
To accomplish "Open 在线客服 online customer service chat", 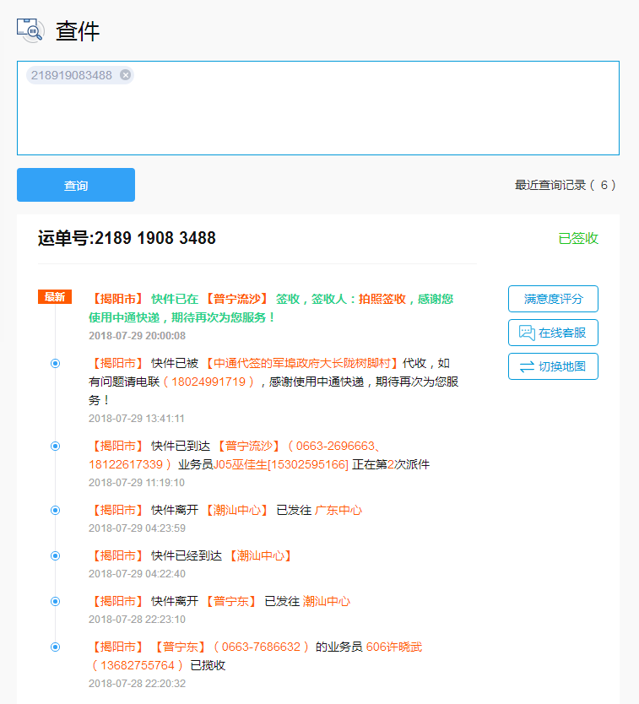I will (553, 333).
